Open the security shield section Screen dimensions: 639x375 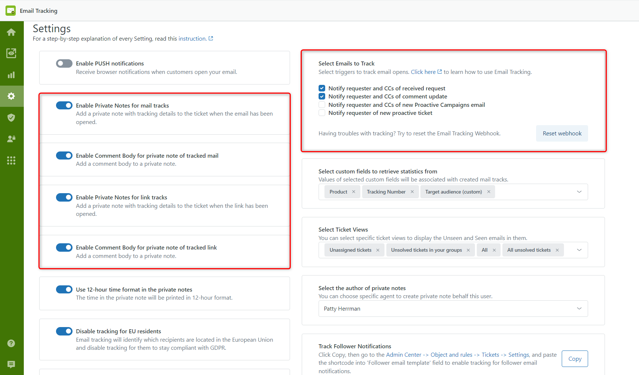click(x=11, y=117)
